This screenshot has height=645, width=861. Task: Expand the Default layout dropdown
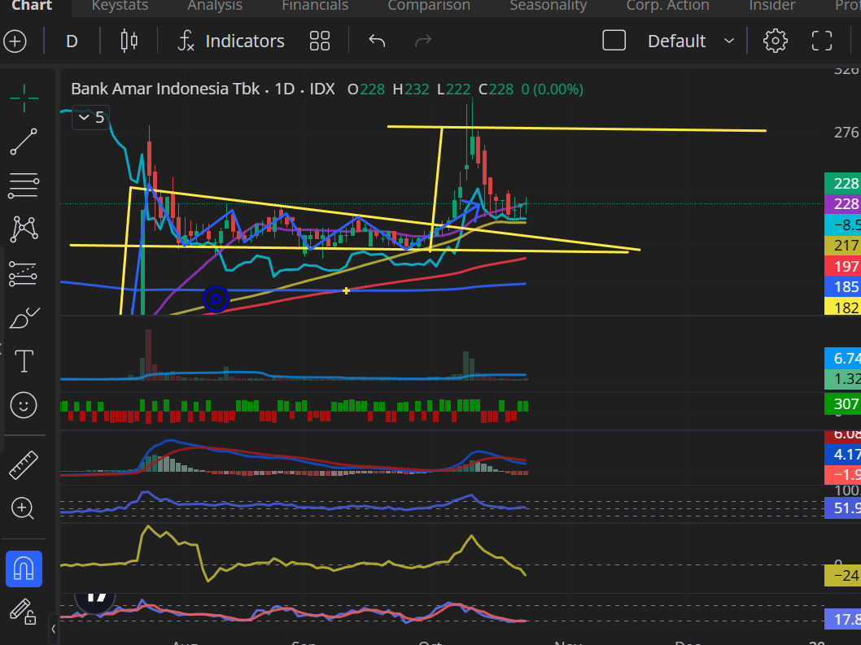(729, 41)
